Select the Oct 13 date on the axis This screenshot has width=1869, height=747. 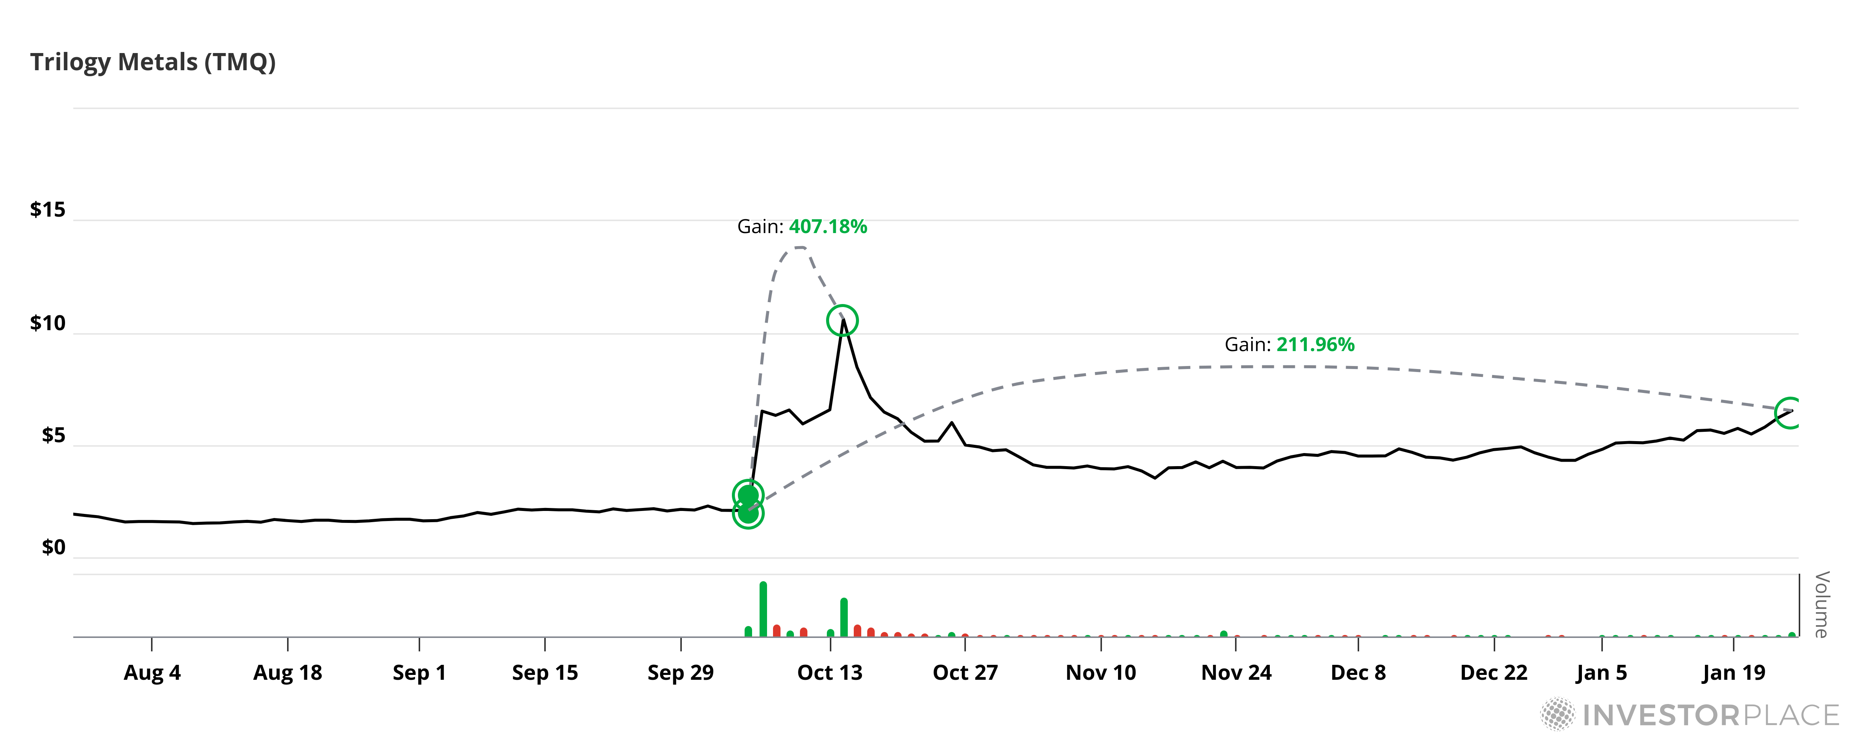point(830,673)
